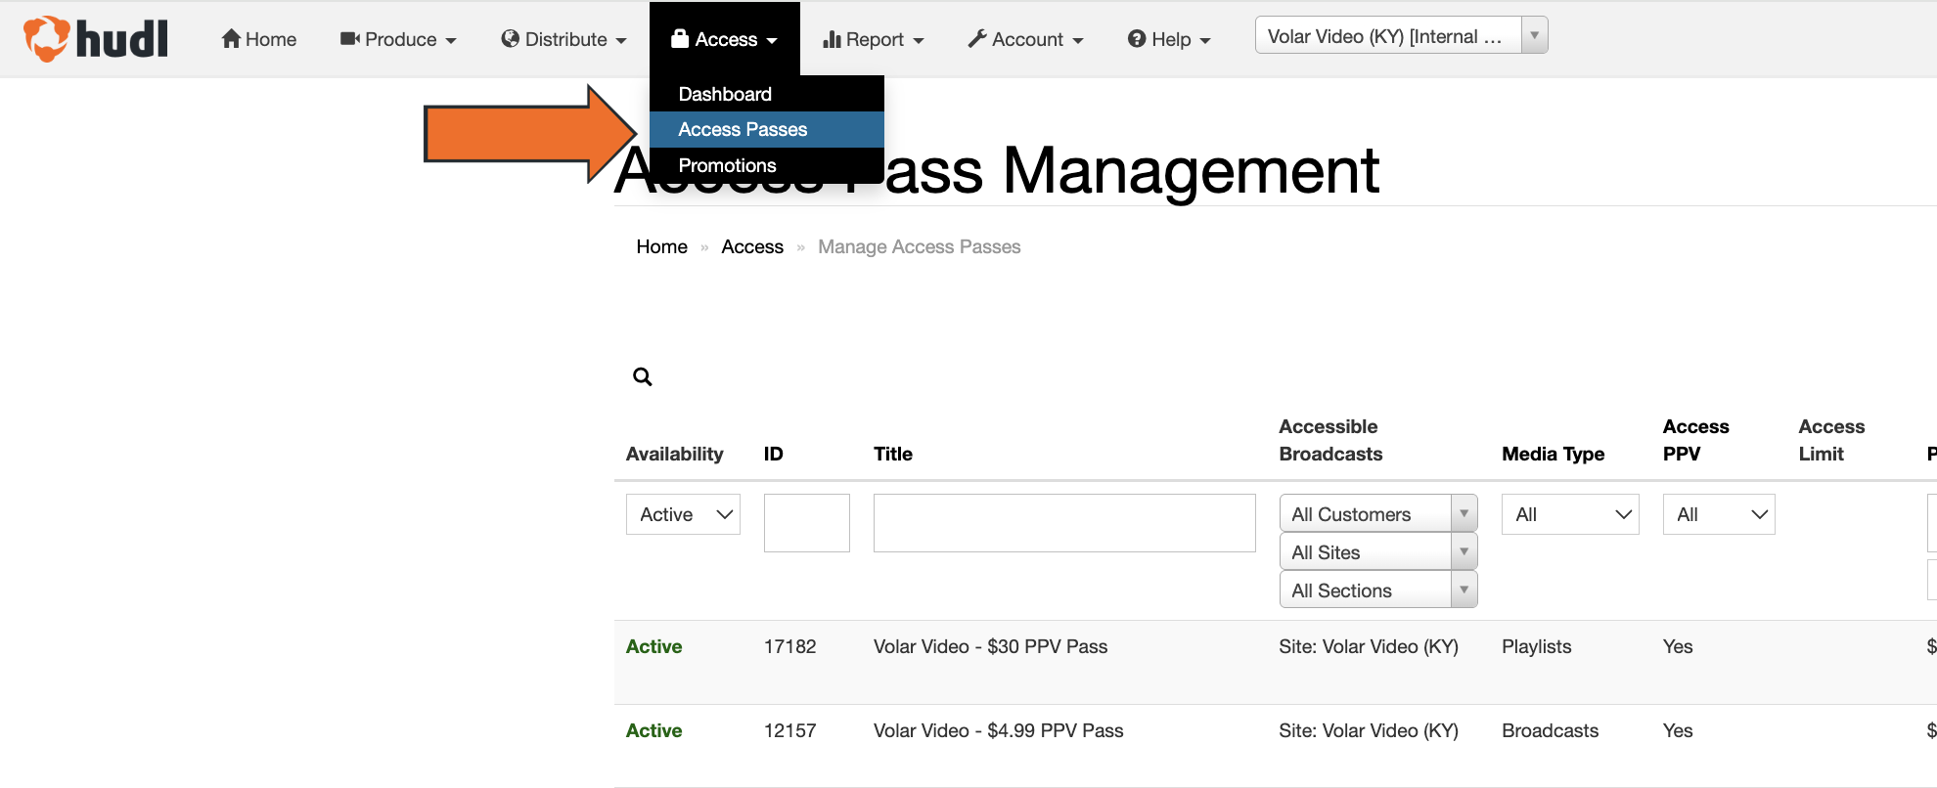
Task: Click the Hudl logo
Action: (96, 39)
